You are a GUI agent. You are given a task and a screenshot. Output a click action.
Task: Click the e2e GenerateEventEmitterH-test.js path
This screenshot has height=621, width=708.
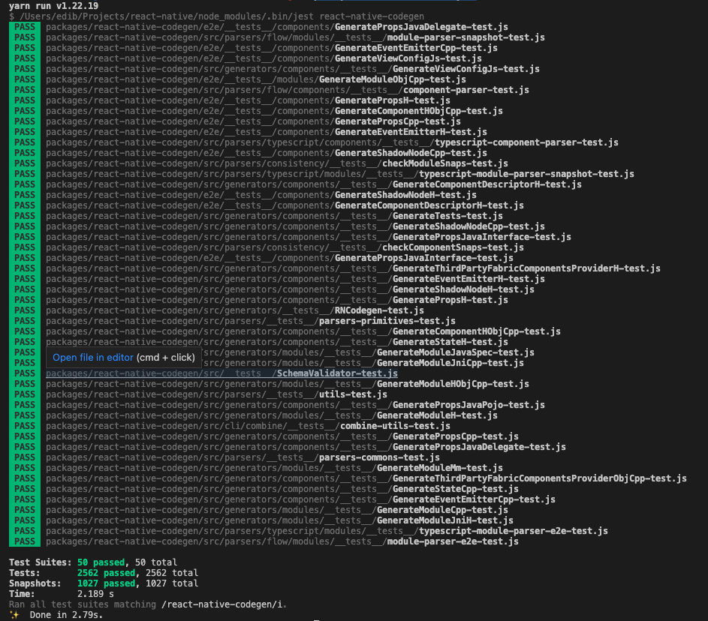pyautogui.click(x=267, y=132)
